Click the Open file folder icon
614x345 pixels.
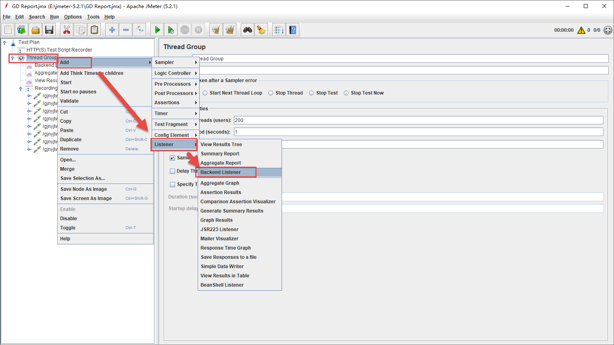[36, 30]
